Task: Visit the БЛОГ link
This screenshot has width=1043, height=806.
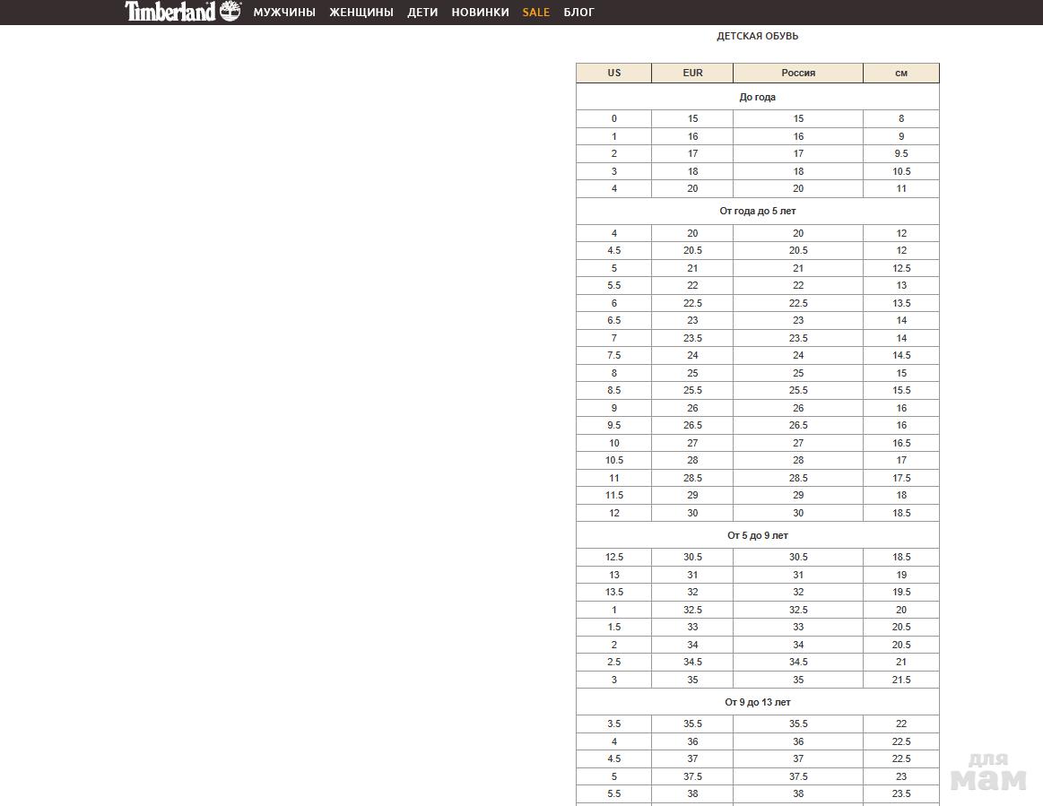Action: pyautogui.click(x=578, y=13)
